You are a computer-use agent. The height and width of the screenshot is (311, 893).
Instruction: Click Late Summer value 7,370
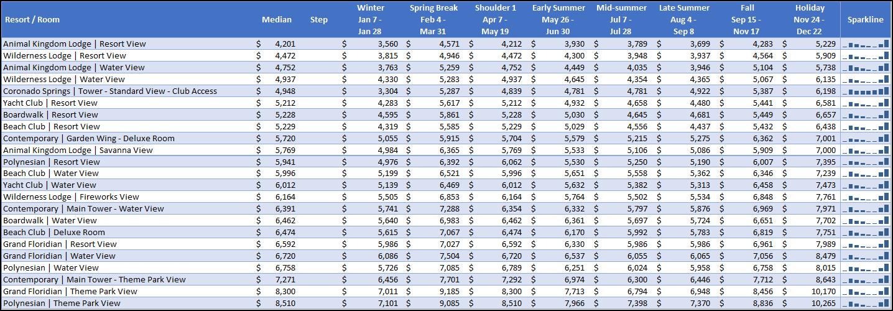[700, 303]
